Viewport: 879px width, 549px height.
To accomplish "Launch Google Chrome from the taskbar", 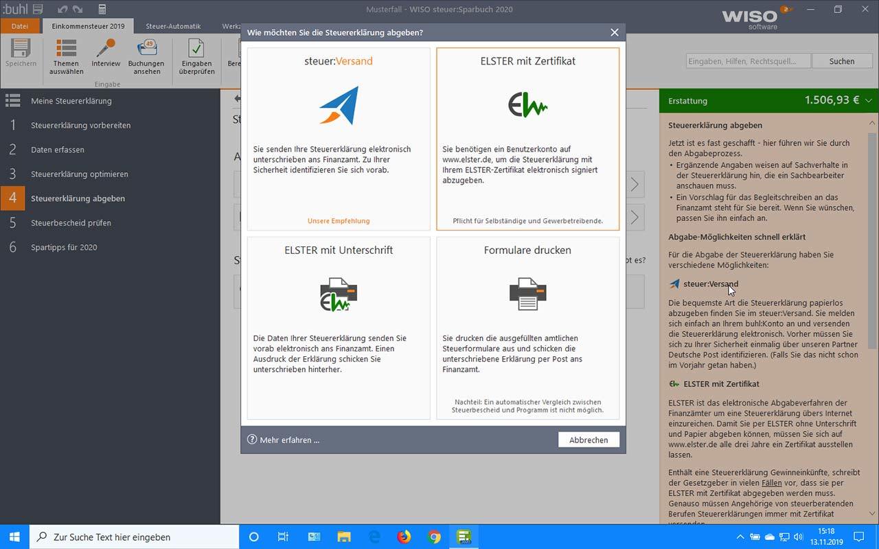I will point(434,537).
